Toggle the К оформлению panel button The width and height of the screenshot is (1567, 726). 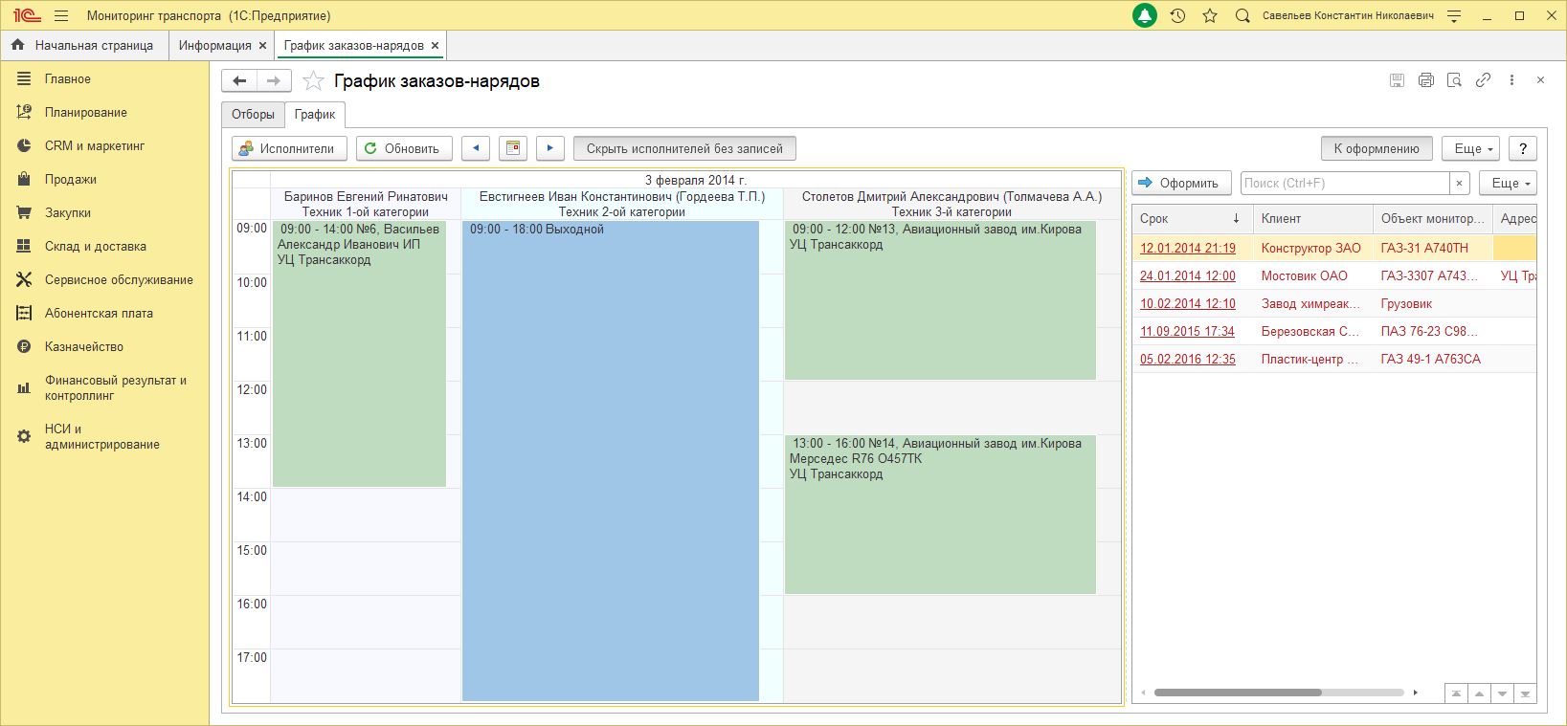[1377, 148]
